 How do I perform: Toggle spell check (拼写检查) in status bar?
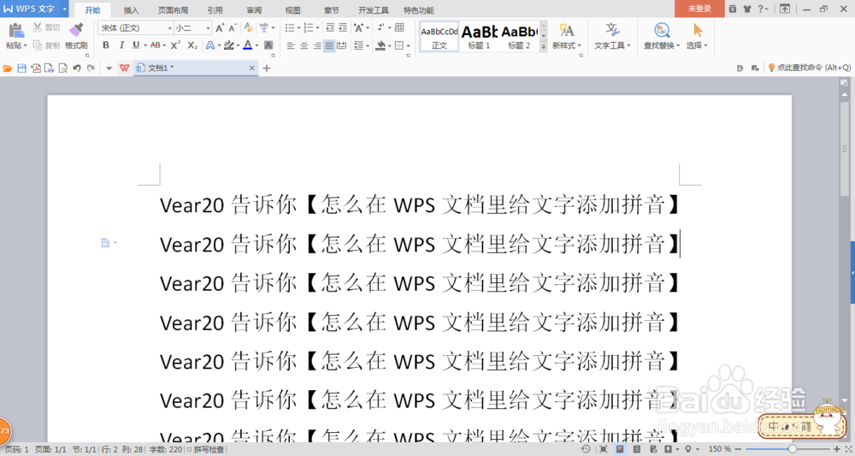(x=205, y=449)
